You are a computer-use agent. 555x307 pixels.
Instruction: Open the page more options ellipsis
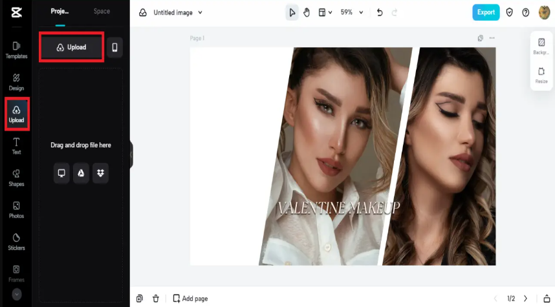[x=492, y=38]
